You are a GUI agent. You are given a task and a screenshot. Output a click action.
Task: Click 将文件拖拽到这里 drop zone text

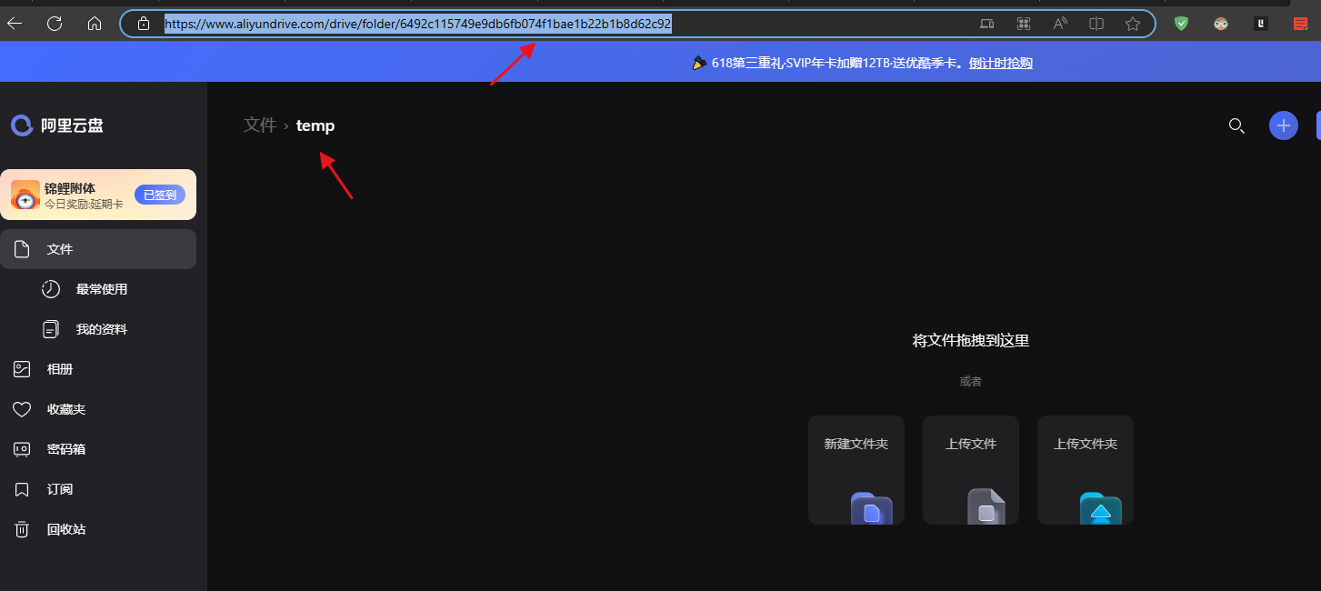(971, 341)
